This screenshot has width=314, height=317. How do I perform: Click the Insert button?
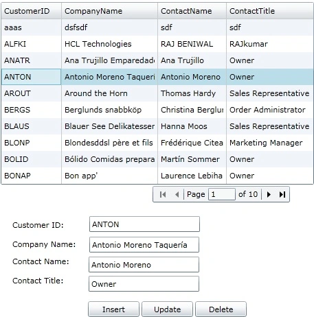point(113,309)
